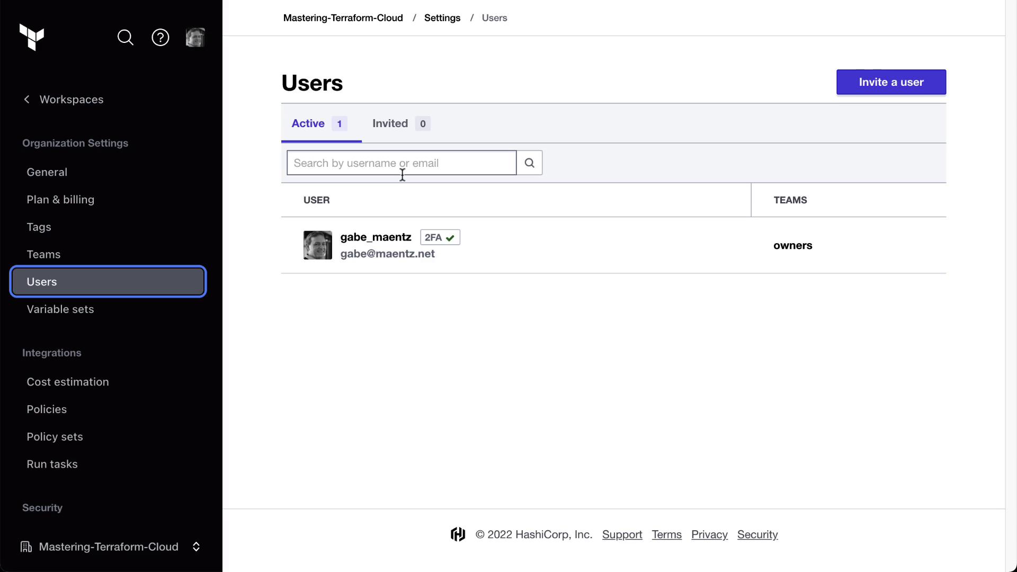Click the Terraform logo in sidebar
Image resolution: width=1017 pixels, height=572 pixels.
32,37
